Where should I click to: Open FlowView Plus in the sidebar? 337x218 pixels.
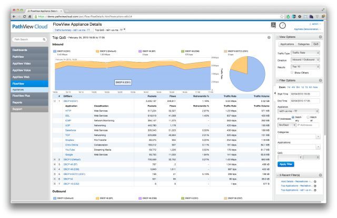pyautogui.click(x=29, y=96)
